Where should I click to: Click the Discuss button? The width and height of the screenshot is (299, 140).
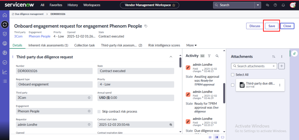[x=255, y=26]
